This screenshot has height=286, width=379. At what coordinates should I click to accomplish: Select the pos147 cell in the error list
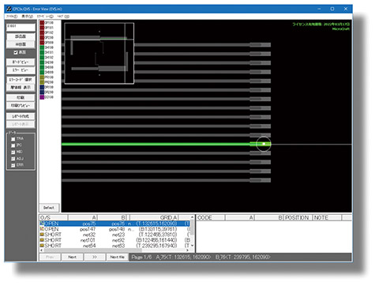coord(88,229)
